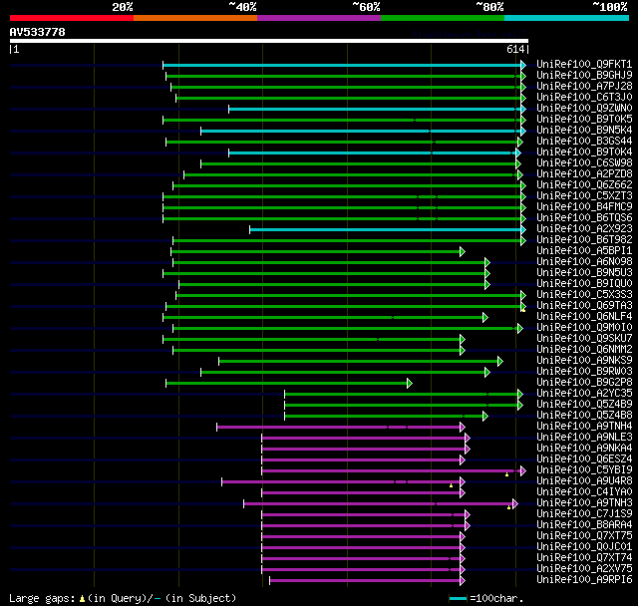Select label UniRef100_Q5Z4B9
This screenshot has width=638, height=606.
click(x=584, y=405)
